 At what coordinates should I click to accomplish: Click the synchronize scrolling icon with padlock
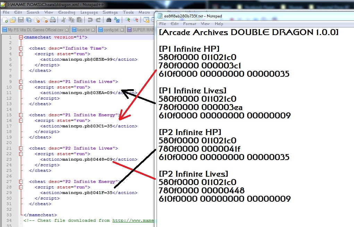point(146,20)
